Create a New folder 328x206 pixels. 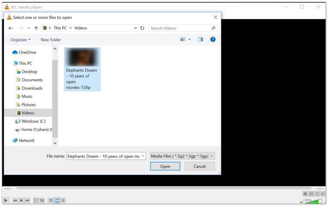pos(51,40)
